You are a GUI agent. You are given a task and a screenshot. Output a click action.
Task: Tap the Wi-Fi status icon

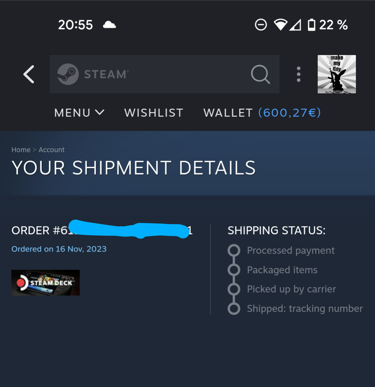coord(280,25)
